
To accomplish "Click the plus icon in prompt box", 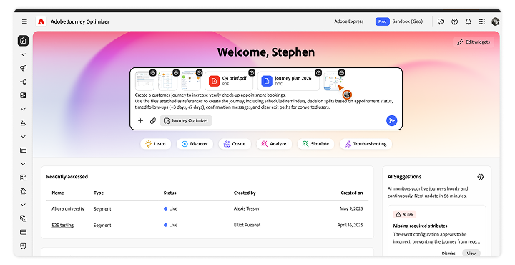I will [140, 120].
